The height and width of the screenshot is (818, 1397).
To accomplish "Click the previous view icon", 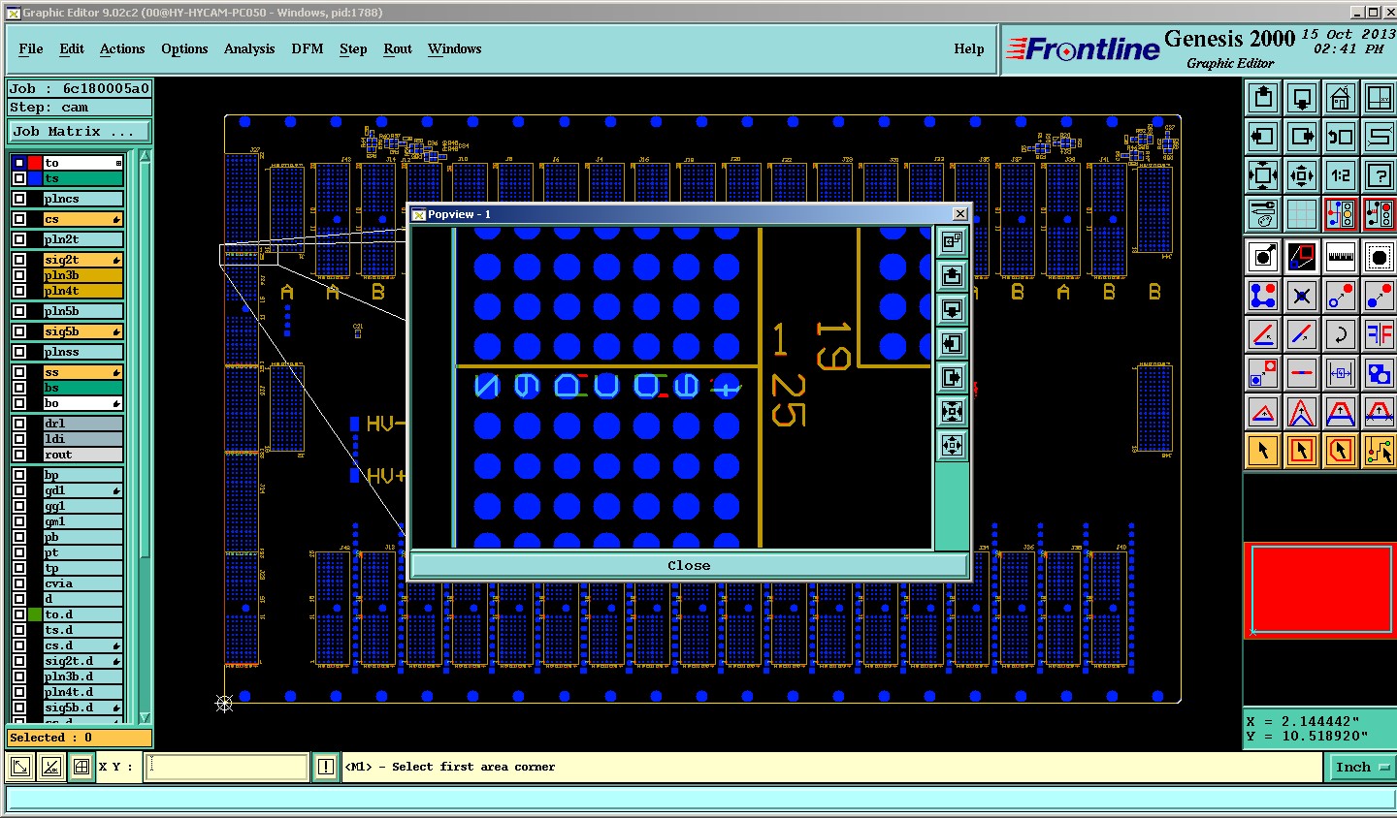I will pyautogui.click(x=1341, y=137).
